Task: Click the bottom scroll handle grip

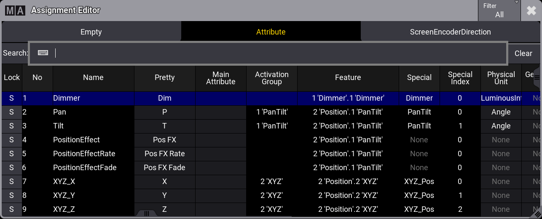Action: tap(146, 214)
